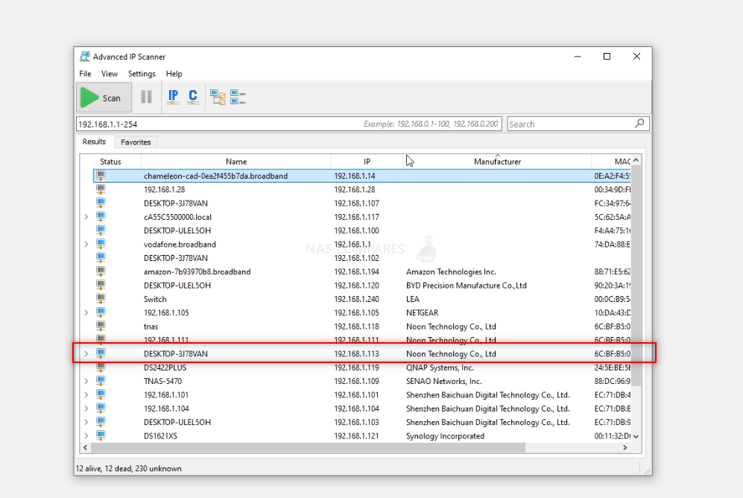This screenshot has width=743, height=498.
Task: Click the status text "12 alive, 12 dead, 230 unknown"
Action: point(128,468)
